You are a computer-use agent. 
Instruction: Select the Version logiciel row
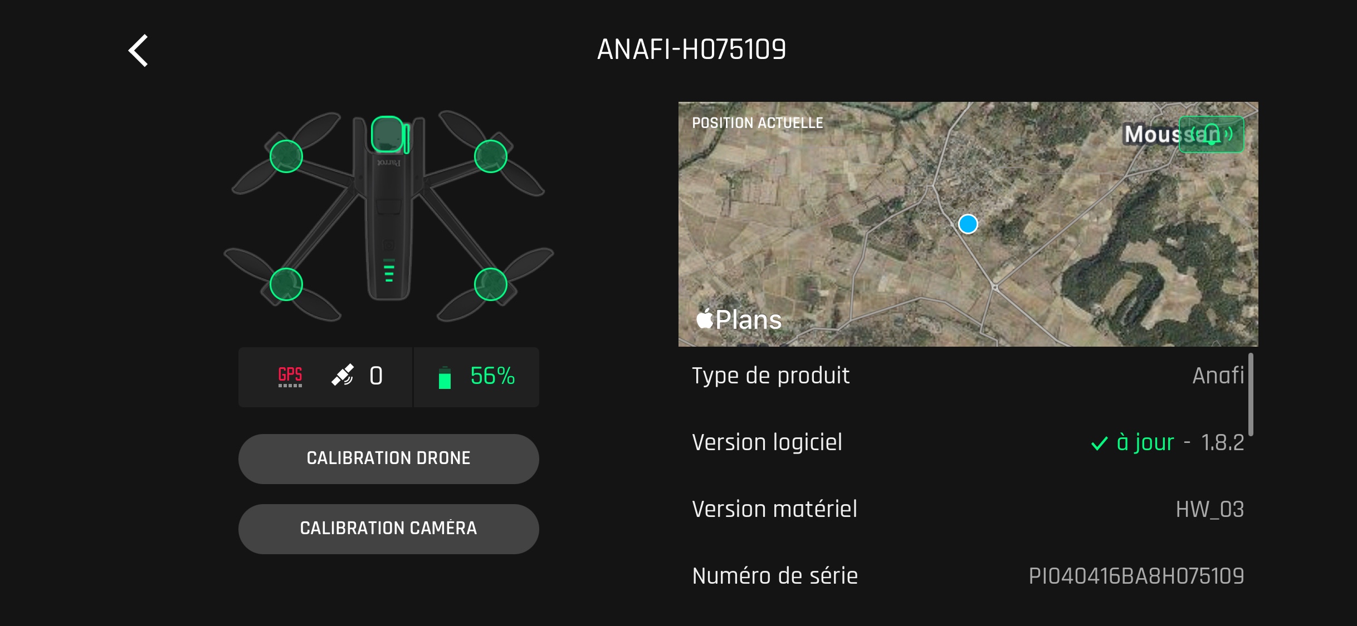point(968,442)
